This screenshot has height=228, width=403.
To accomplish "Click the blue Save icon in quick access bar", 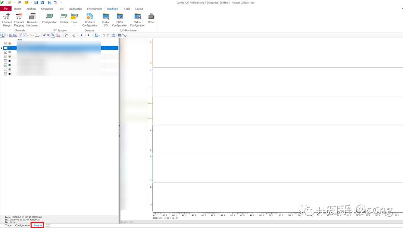I will (x=36, y=3).
